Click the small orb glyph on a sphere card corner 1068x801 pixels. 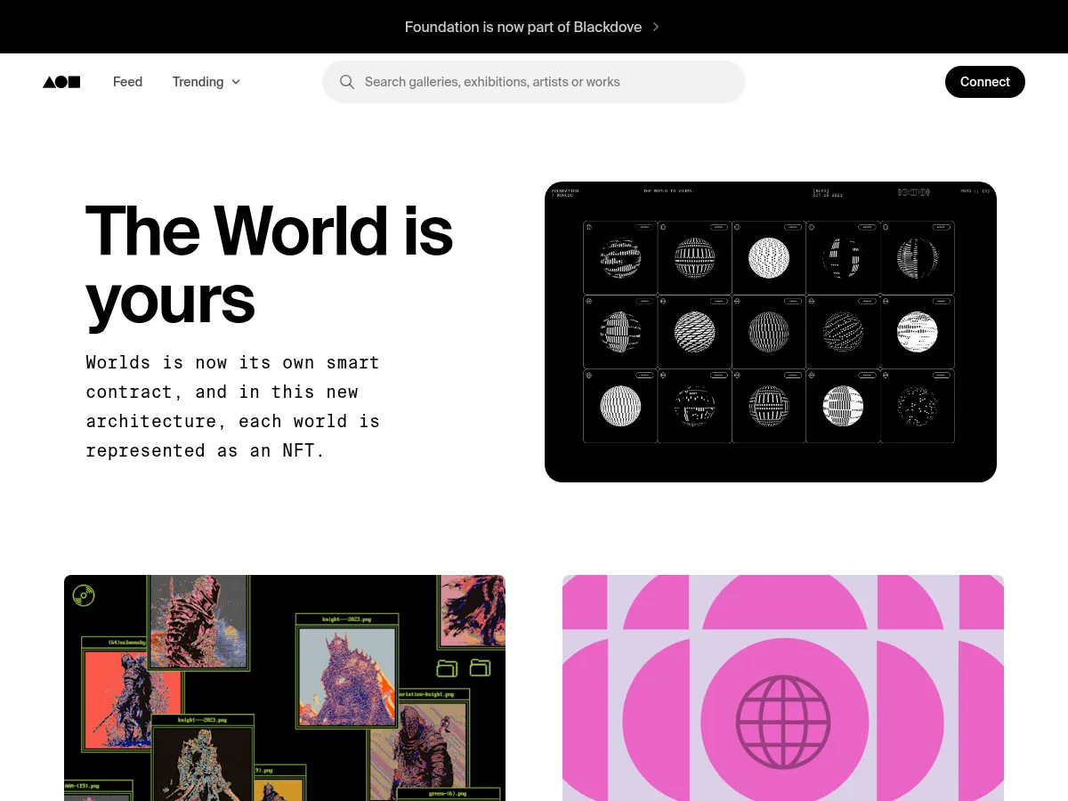pos(588,226)
